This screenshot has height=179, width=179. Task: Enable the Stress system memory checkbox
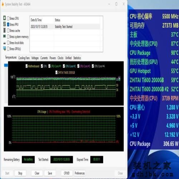[8, 37]
